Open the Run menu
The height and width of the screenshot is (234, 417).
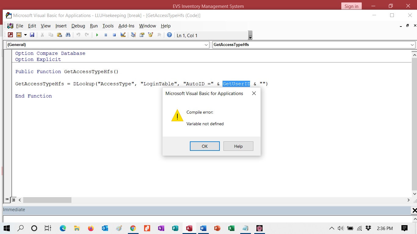94,26
